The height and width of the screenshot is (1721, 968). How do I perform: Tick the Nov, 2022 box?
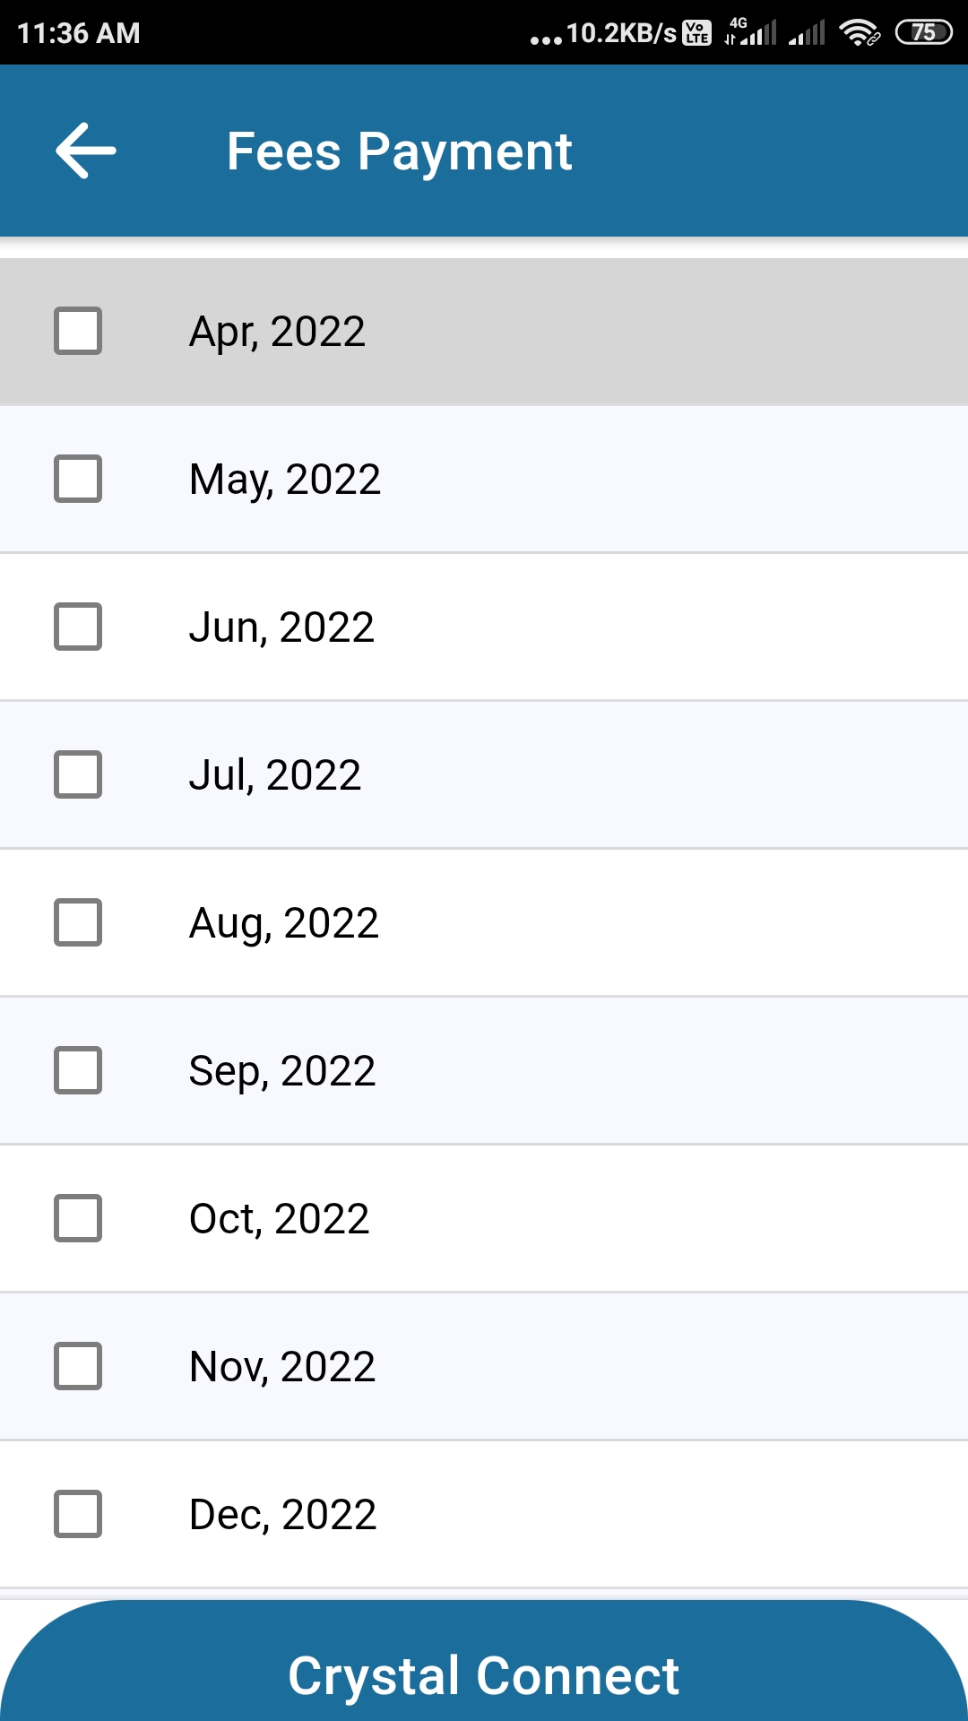point(78,1366)
